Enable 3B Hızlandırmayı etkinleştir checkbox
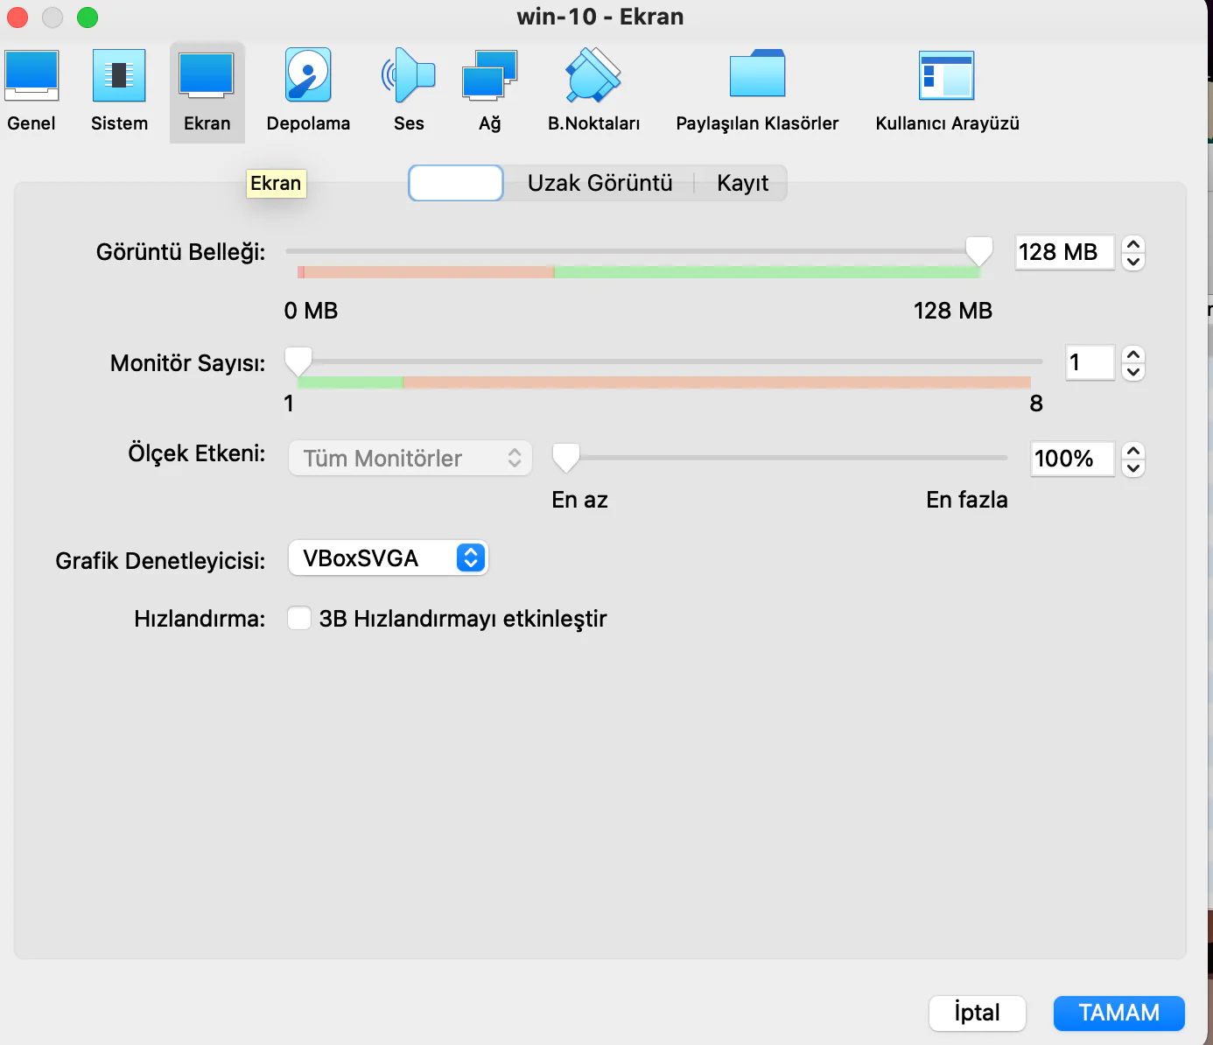The width and height of the screenshot is (1213, 1045). (x=299, y=619)
